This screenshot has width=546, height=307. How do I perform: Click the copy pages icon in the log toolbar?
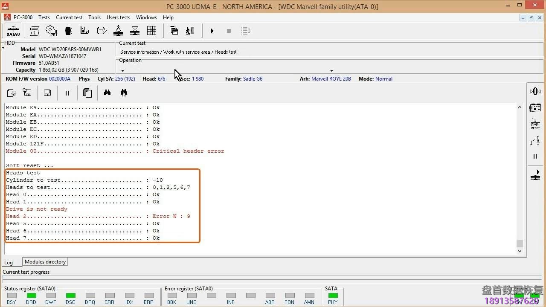(x=87, y=93)
